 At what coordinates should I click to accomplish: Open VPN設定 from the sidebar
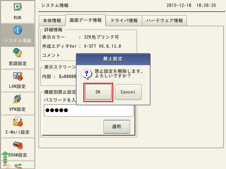(18, 104)
